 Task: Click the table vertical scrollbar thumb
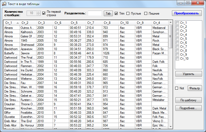(171, 36)
